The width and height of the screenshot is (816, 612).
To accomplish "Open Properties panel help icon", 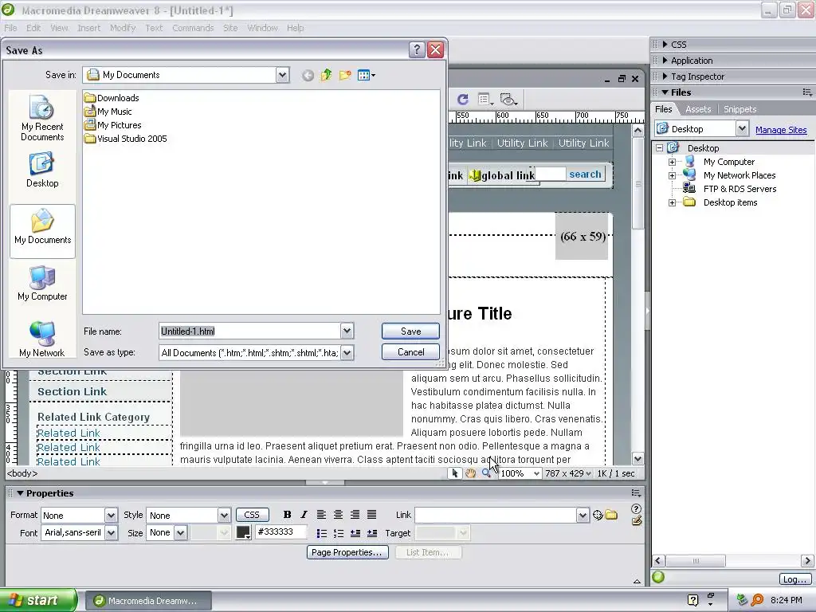I will (x=636, y=508).
